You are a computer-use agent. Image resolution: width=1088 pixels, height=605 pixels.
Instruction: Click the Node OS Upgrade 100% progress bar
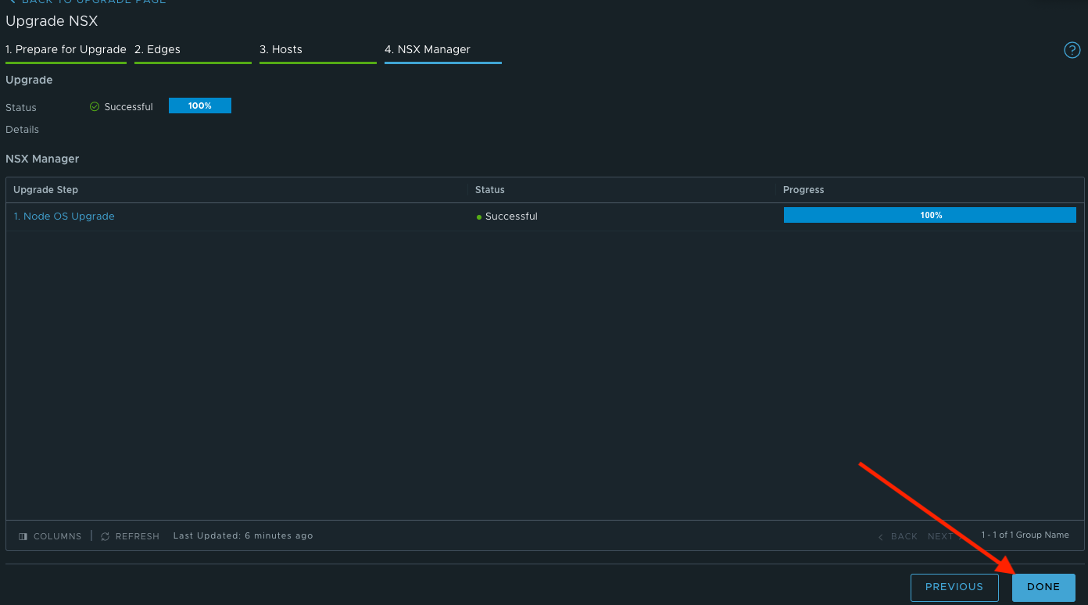coord(930,215)
